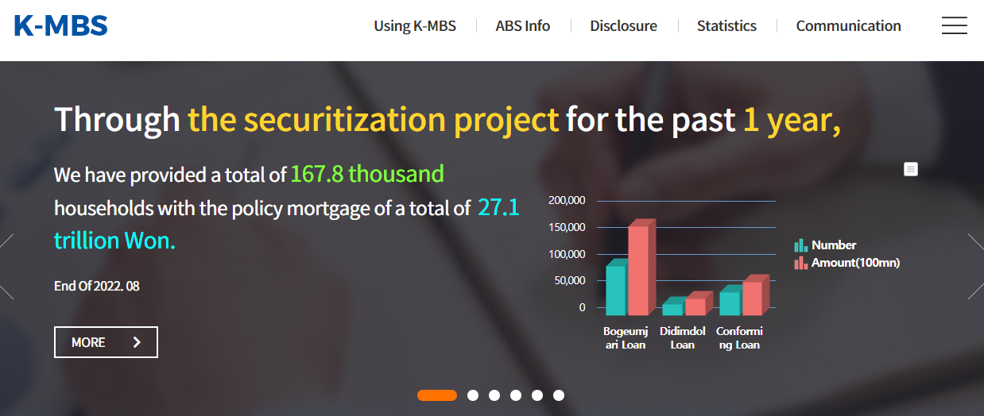Click Didimdol Loan teal Number bar
This screenshot has width=984, height=416.
[x=672, y=310]
